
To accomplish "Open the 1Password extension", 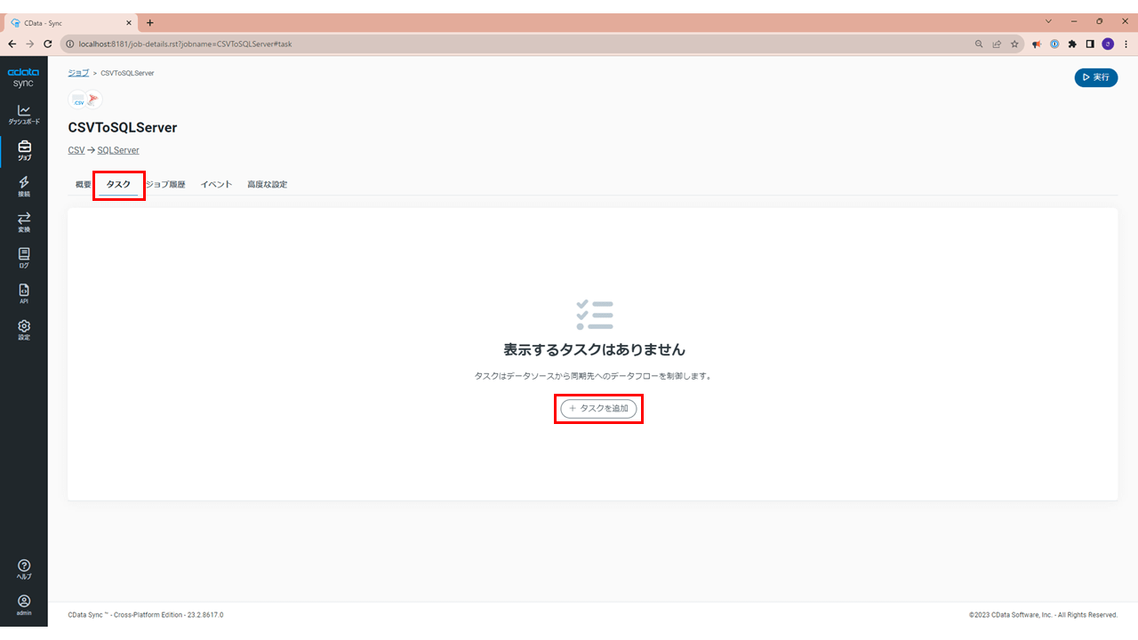I will point(1054,44).
